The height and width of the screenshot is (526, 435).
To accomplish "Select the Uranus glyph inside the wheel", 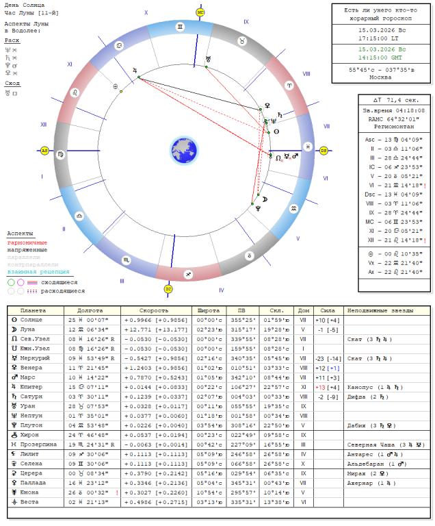I will point(209,60).
